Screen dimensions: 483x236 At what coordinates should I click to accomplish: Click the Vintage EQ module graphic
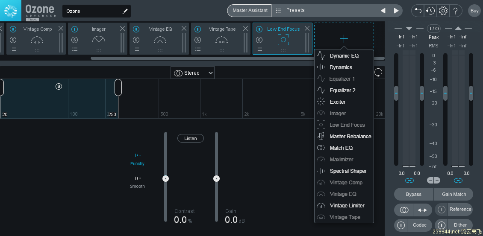tap(160, 40)
